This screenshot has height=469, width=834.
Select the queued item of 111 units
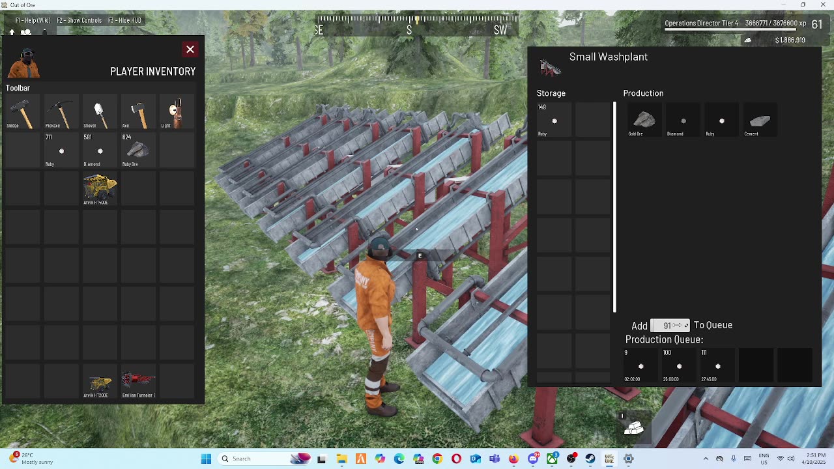[x=717, y=365]
